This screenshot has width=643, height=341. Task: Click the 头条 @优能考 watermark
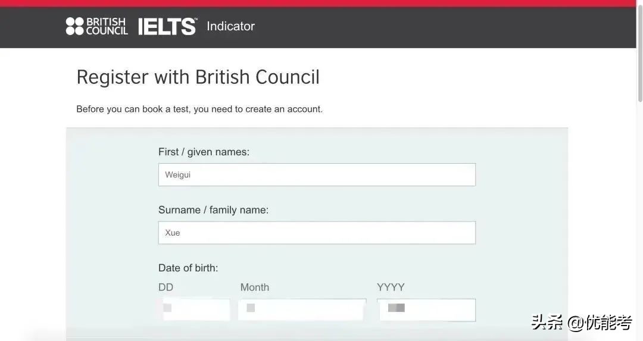[581, 323]
